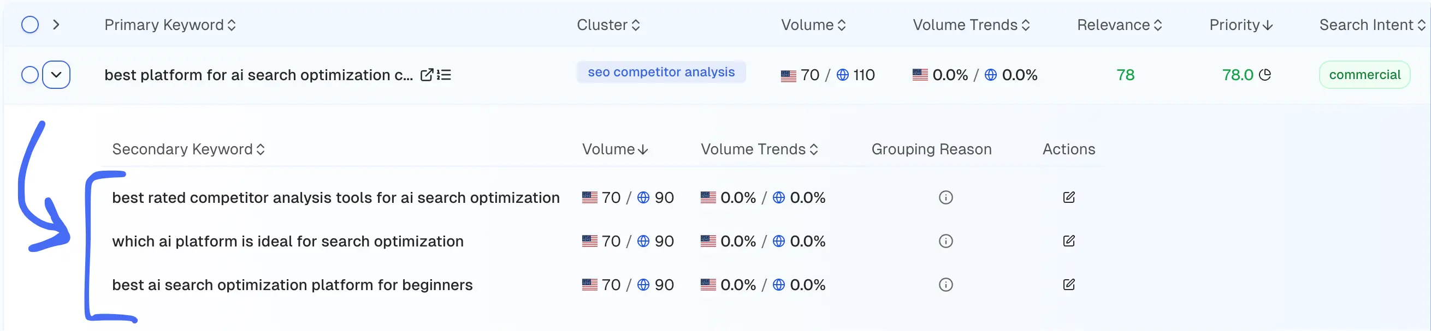Edit 'best ai search optimization platform for beginners'

pyautogui.click(x=1068, y=285)
